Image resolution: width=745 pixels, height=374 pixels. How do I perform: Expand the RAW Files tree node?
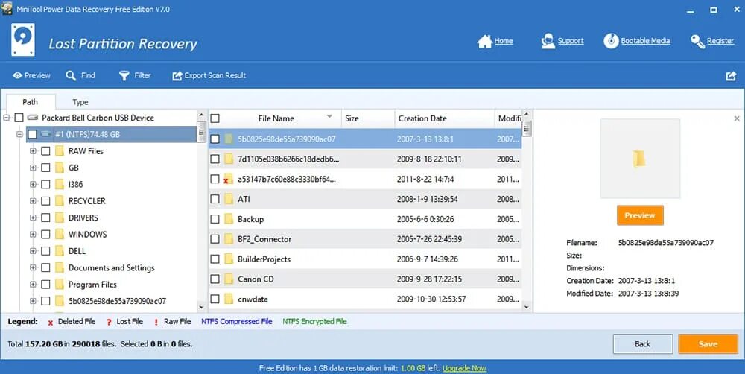[x=33, y=151]
